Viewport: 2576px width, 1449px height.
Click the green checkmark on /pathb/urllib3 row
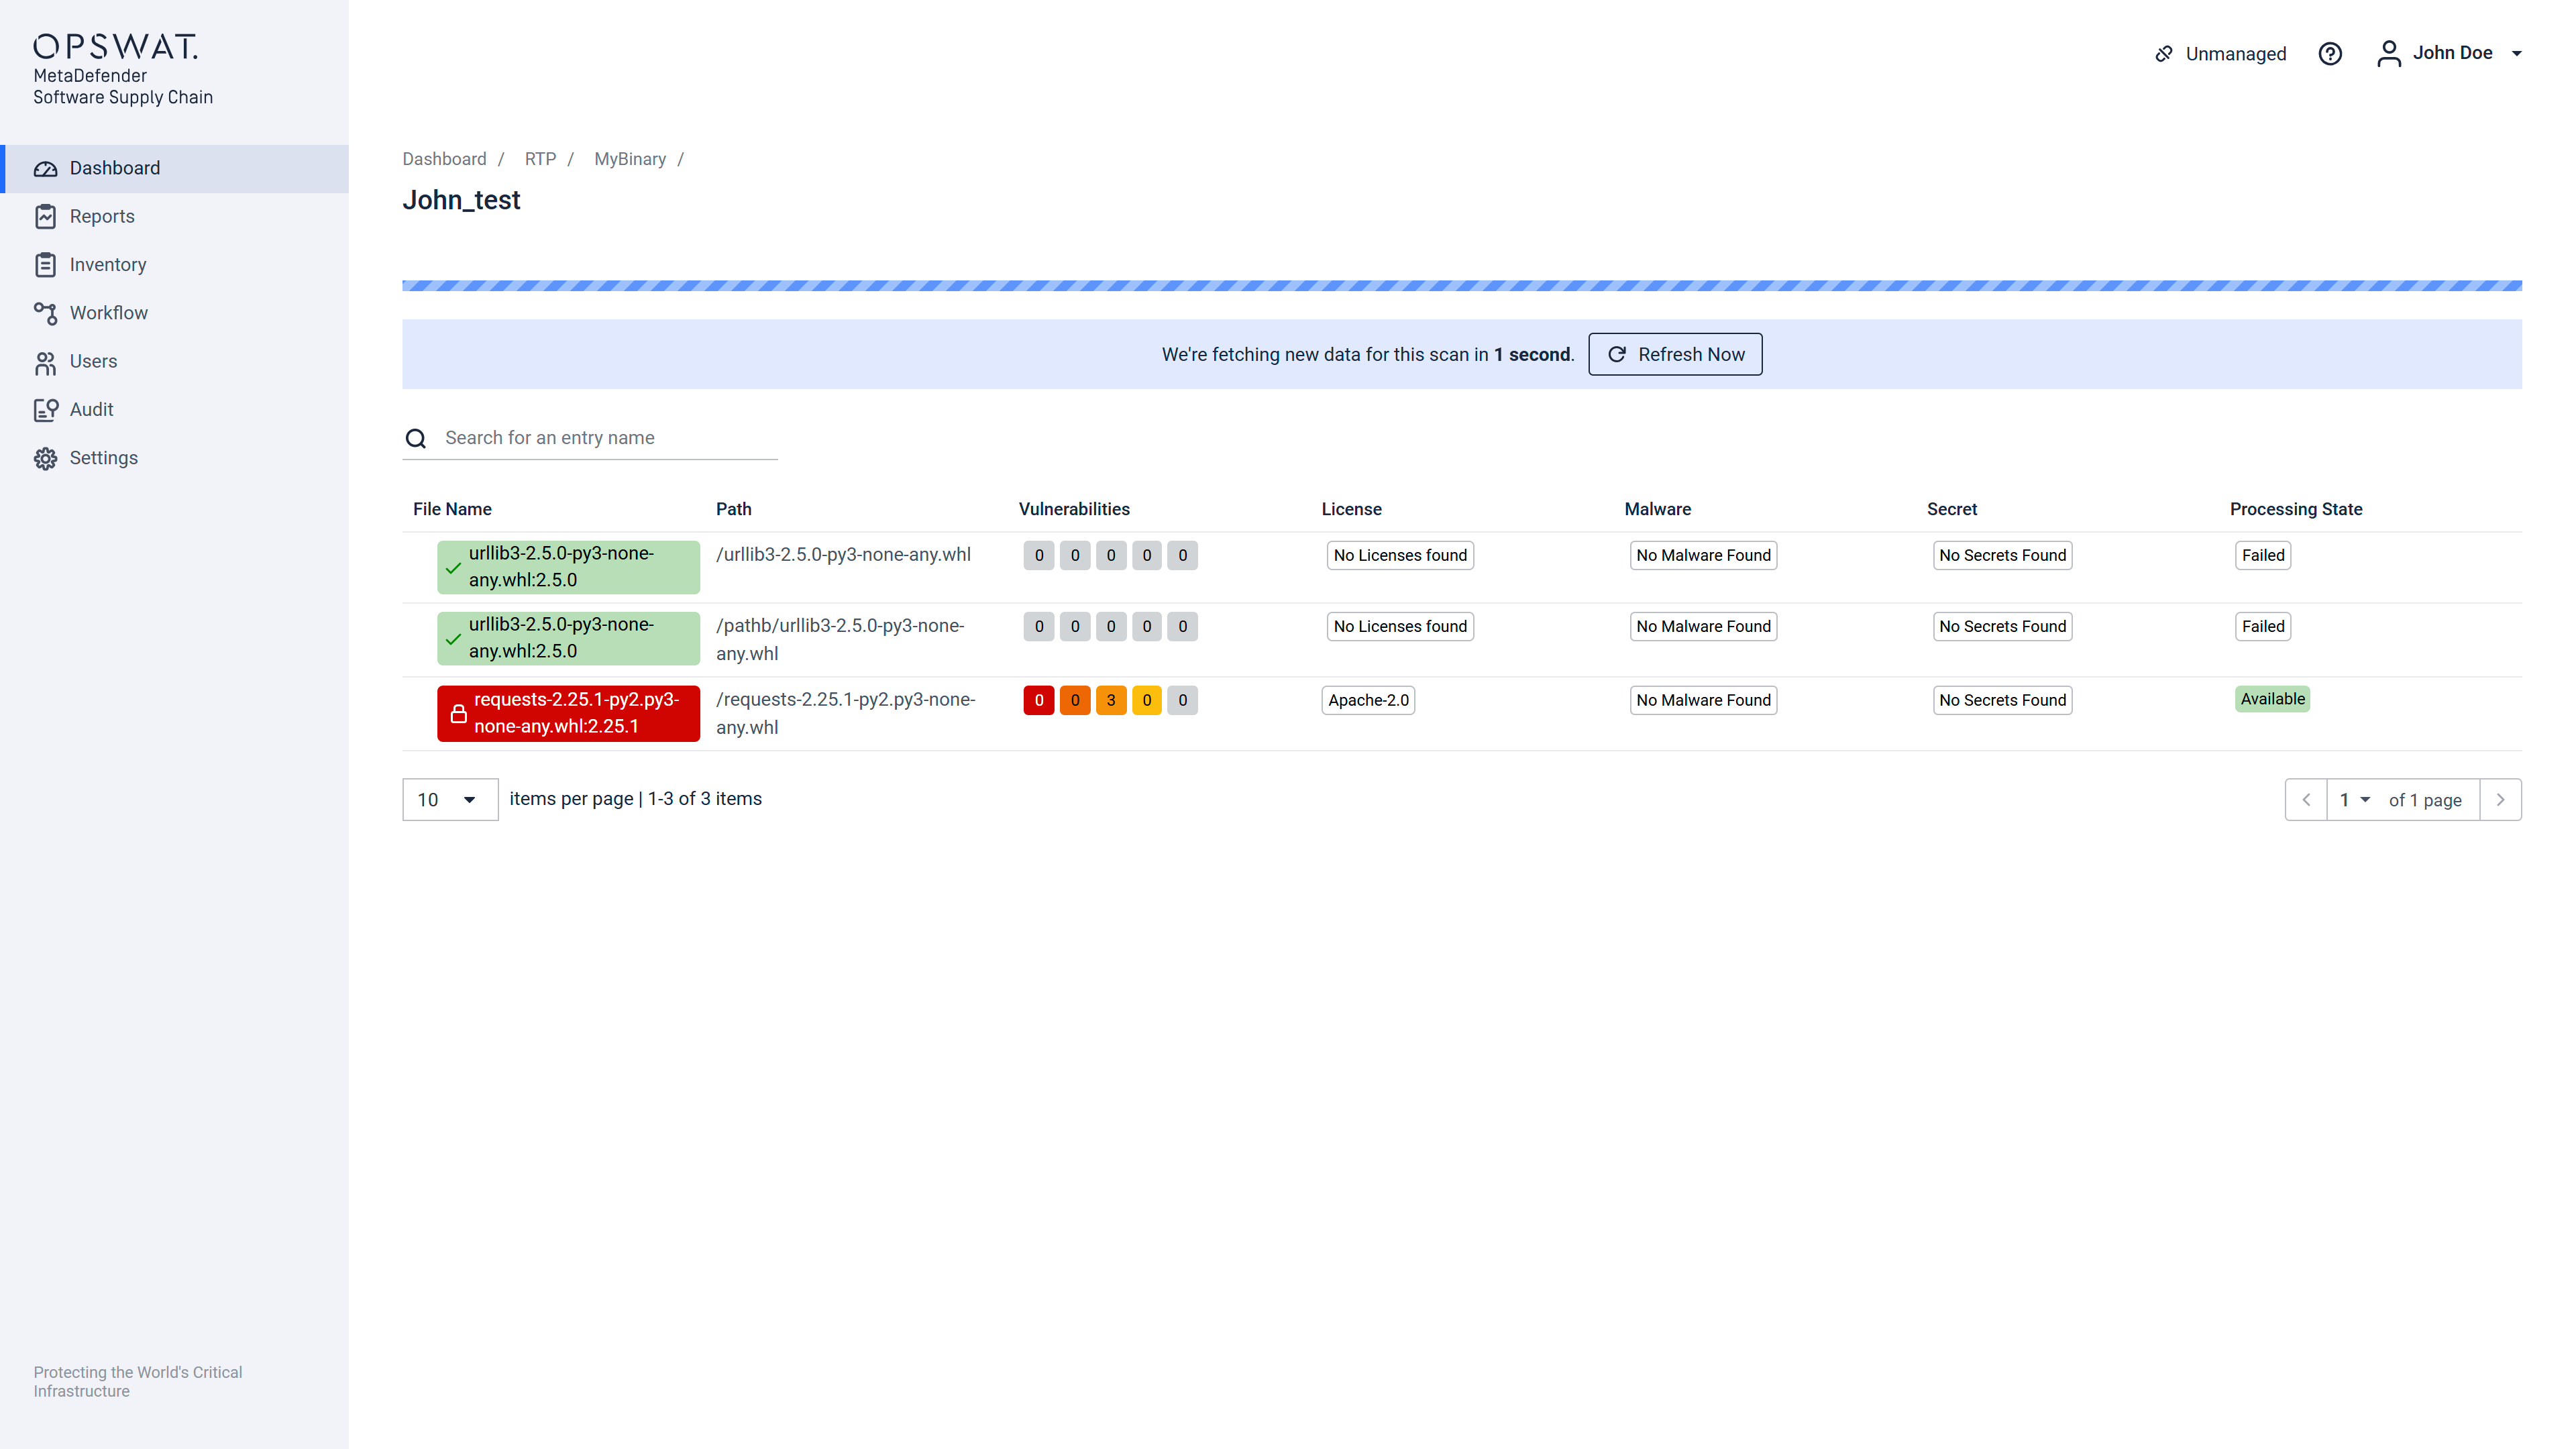coord(453,639)
